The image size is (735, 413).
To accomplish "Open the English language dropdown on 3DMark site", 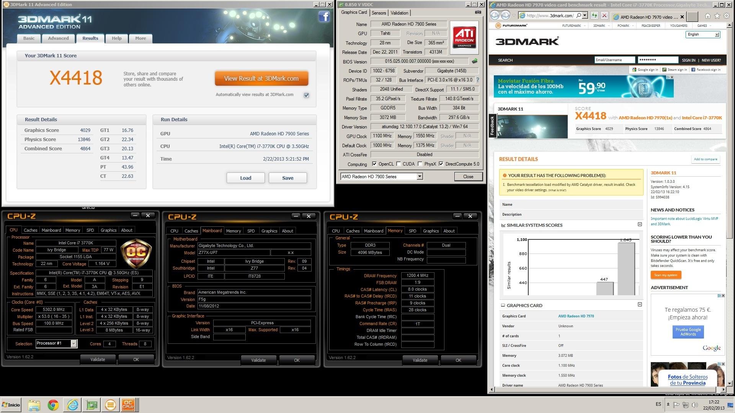I will 703,34.
